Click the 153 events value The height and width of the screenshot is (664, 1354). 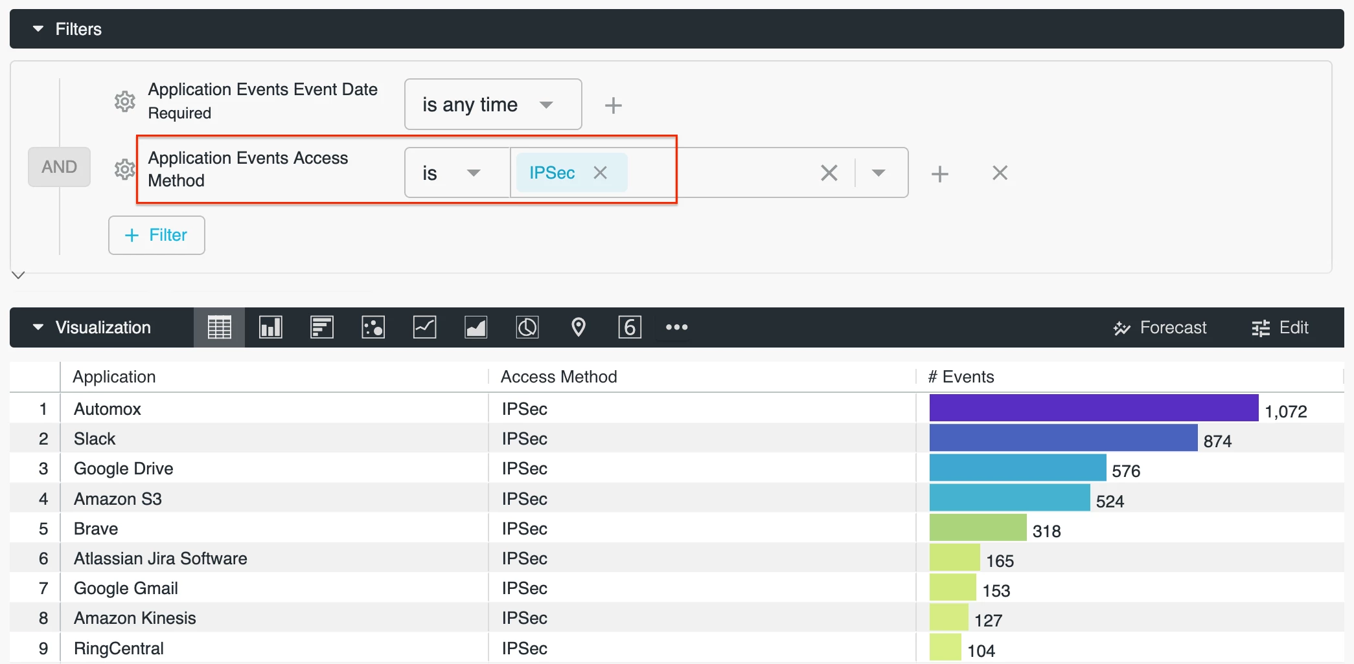[x=996, y=591]
